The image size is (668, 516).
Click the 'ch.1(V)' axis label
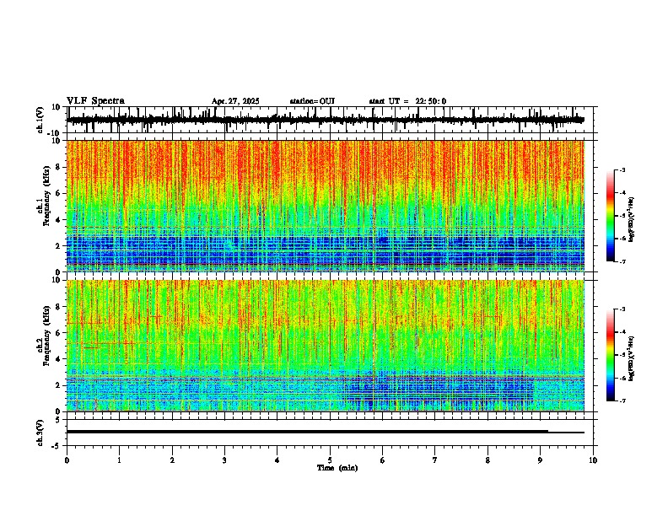click(x=40, y=120)
